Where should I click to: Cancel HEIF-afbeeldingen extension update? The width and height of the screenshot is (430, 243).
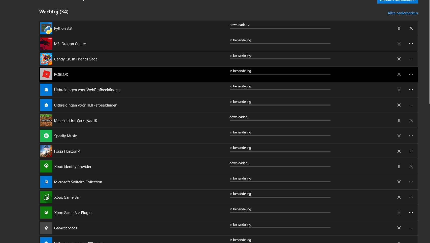coord(399,105)
